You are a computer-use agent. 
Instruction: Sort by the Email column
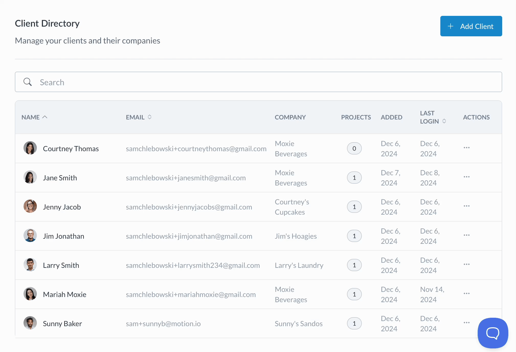(150, 117)
